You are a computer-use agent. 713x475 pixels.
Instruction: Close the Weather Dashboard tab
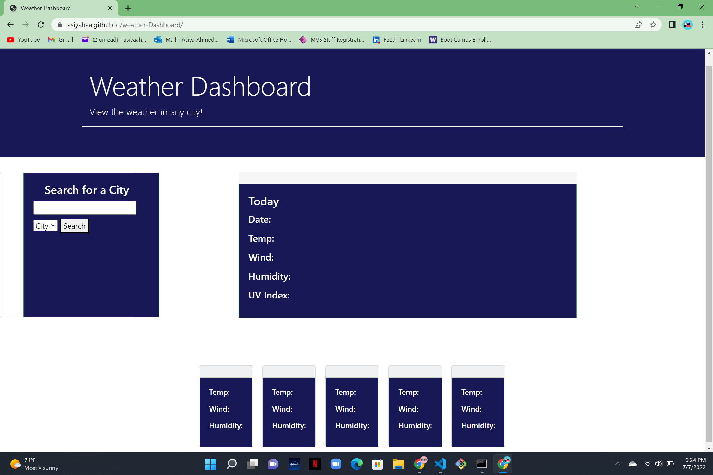(x=110, y=8)
